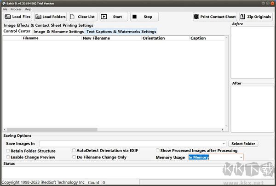This screenshot has width=276, height=186.
Task: Check Show Processed Images after Processing
Action: click(157, 150)
